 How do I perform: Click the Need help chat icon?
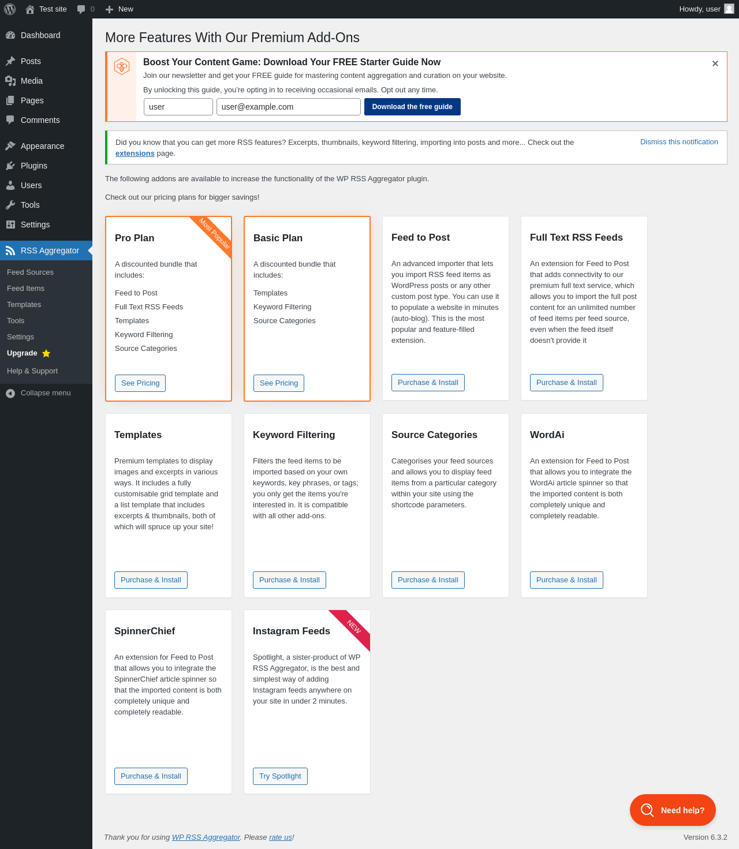pos(647,810)
